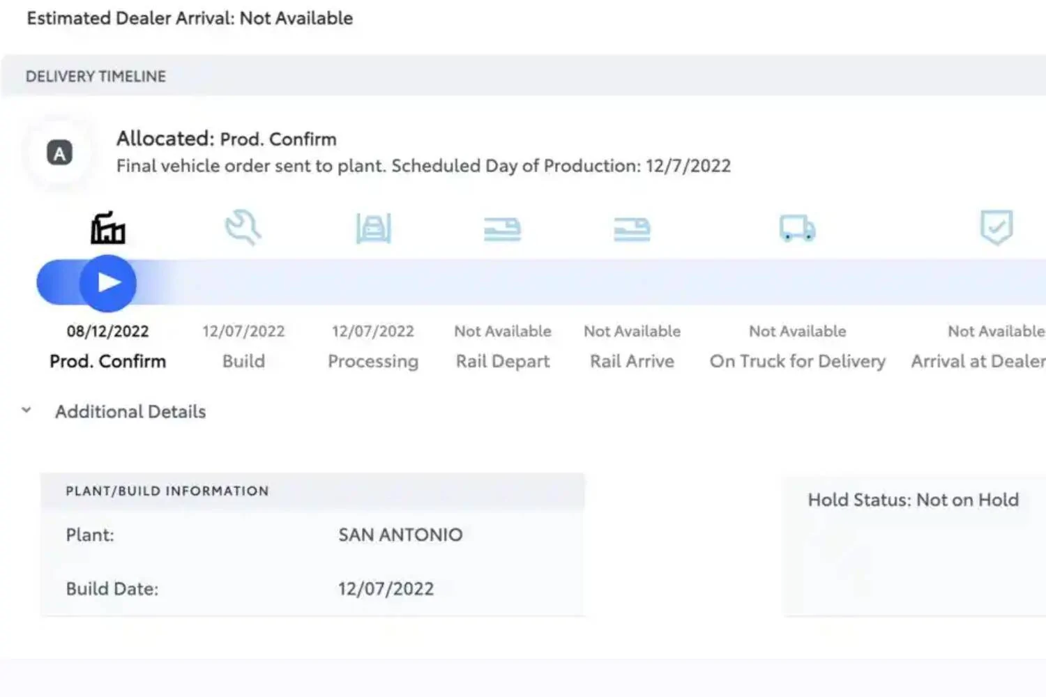1046x697 pixels.
Task: Select the Processing stage label
Action: pyautogui.click(x=373, y=361)
